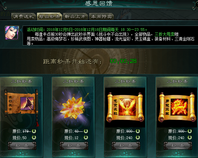
Task: Click the 我行我素 scroll item image
Action: [x=21, y=103]
